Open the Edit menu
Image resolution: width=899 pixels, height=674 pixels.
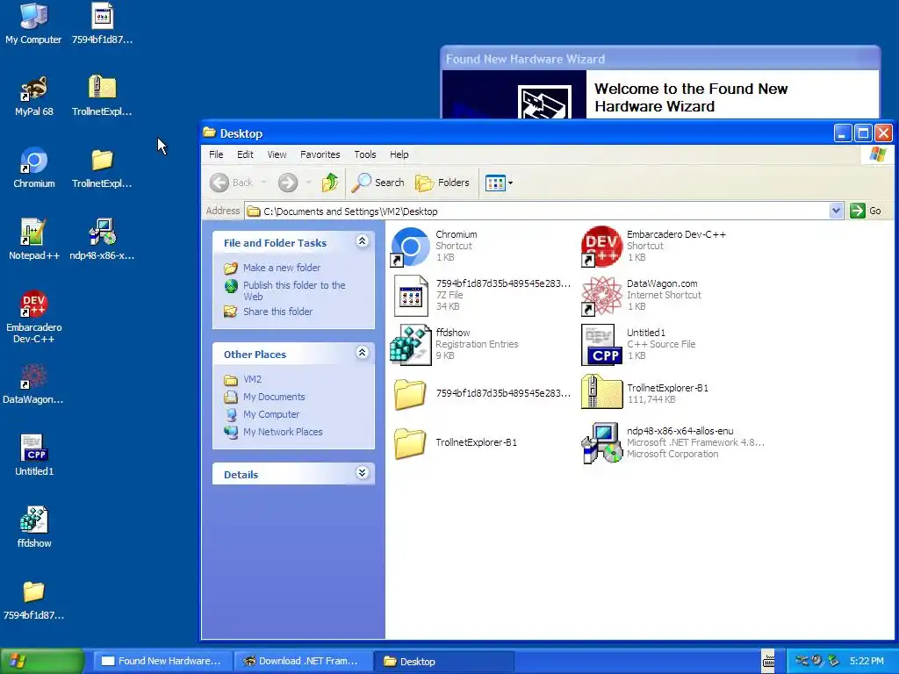click(246, 154)
